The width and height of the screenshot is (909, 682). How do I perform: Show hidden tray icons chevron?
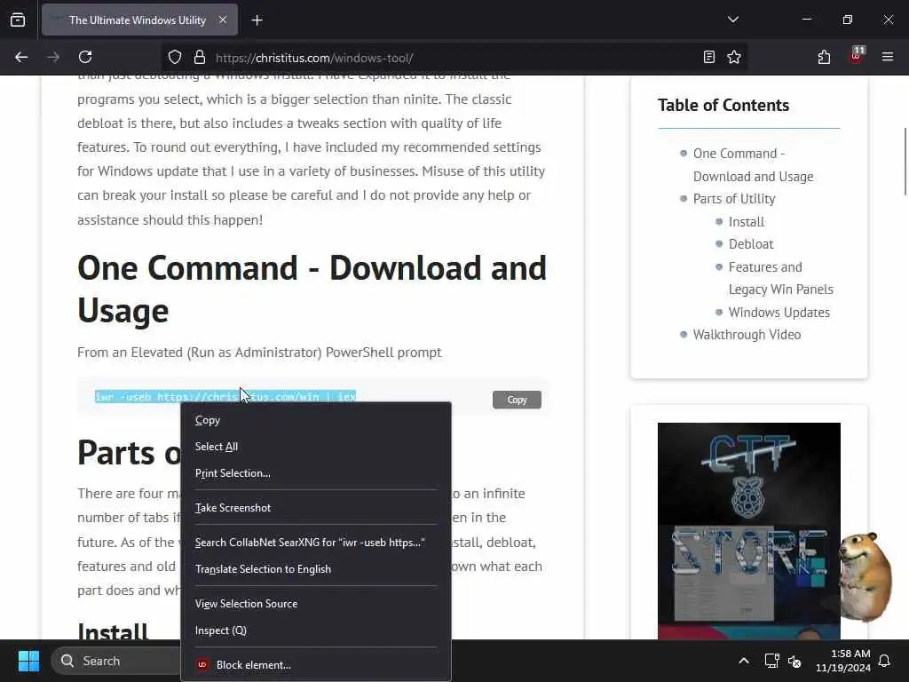point(744,661)
